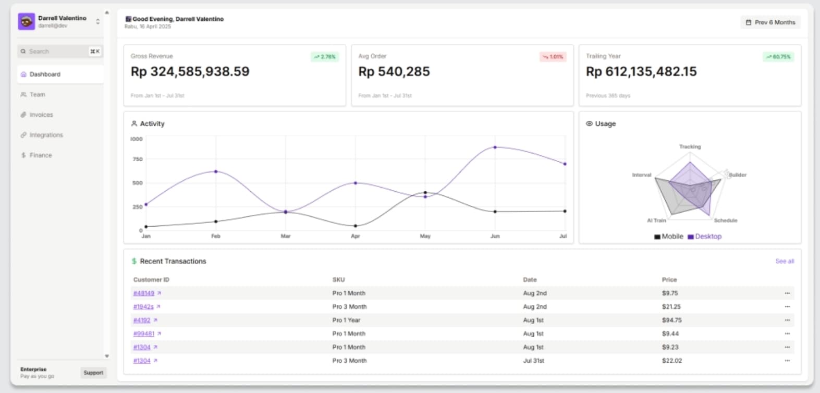
Task: Open the Finance section in sidebar
Action: [41, 155]
